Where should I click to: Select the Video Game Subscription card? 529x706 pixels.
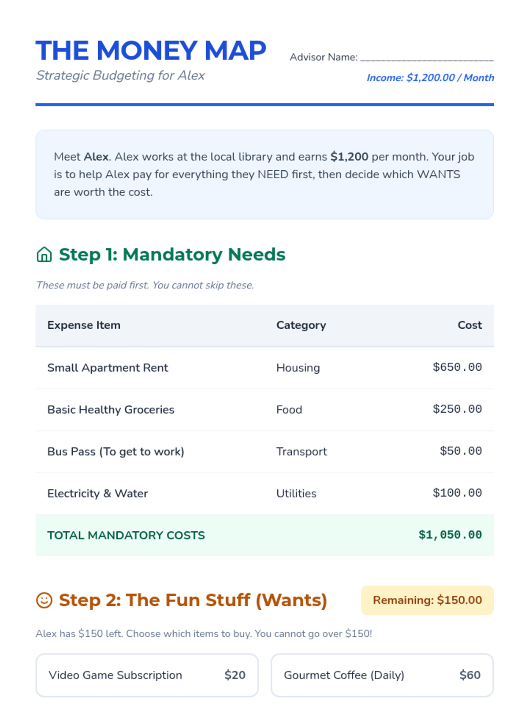tap(147, 675)
